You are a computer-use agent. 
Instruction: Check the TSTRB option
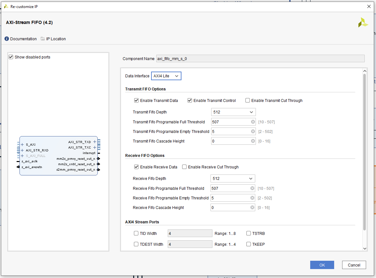pos(249,233)
